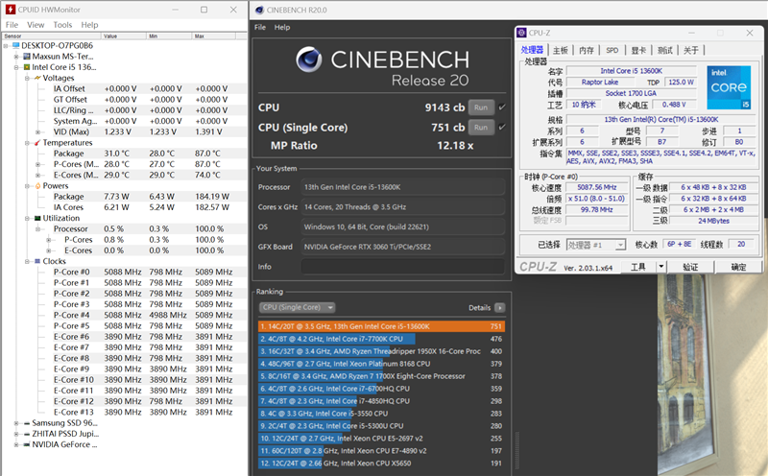Collapse the Voltages section
This screenshot has height=476, width=768.
[27, 78]
